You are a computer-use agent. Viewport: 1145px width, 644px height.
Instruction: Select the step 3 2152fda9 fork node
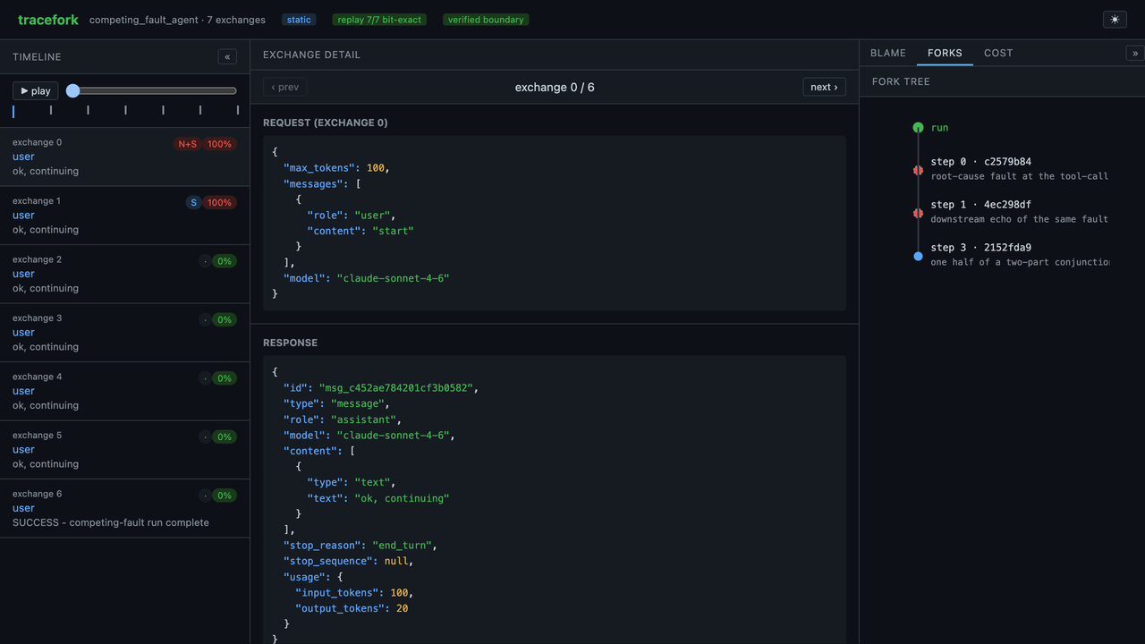pos(918,256)
